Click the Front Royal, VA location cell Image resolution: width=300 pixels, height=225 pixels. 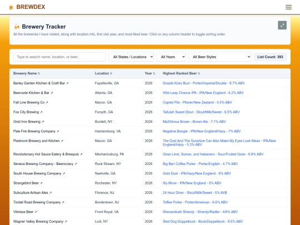coord(107,212)
